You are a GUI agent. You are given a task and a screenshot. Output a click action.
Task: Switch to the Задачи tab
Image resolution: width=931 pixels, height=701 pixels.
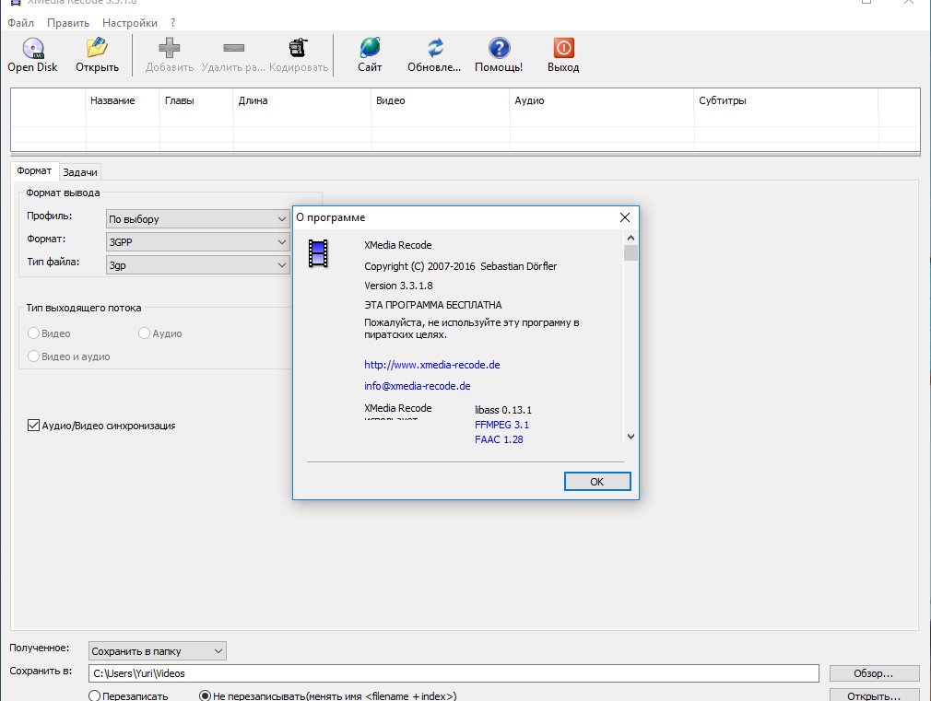80,172
